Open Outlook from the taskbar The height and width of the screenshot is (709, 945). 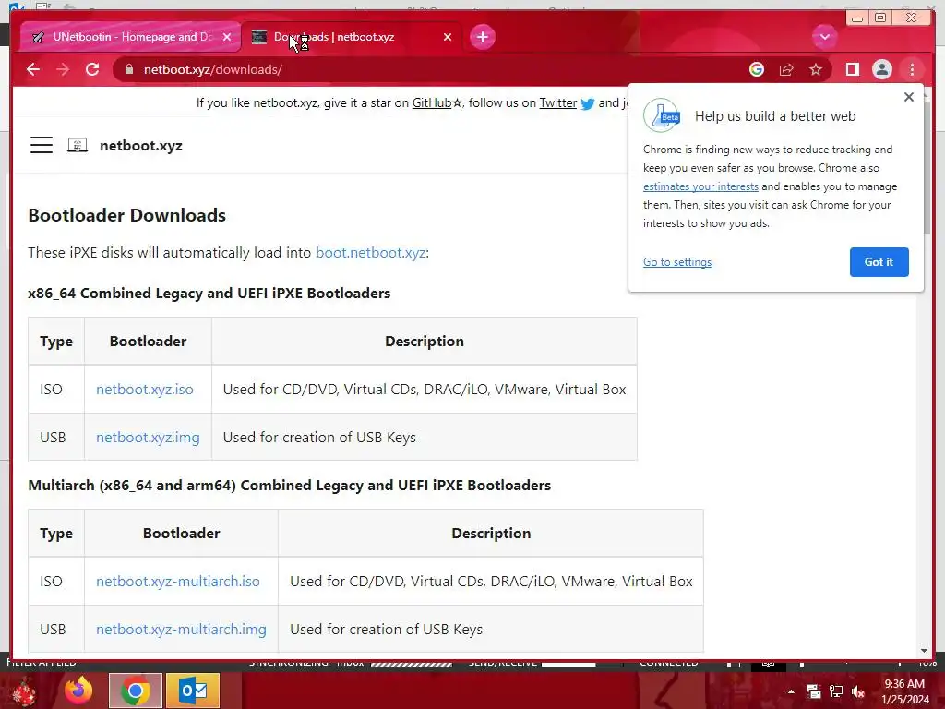click(193, 691)
